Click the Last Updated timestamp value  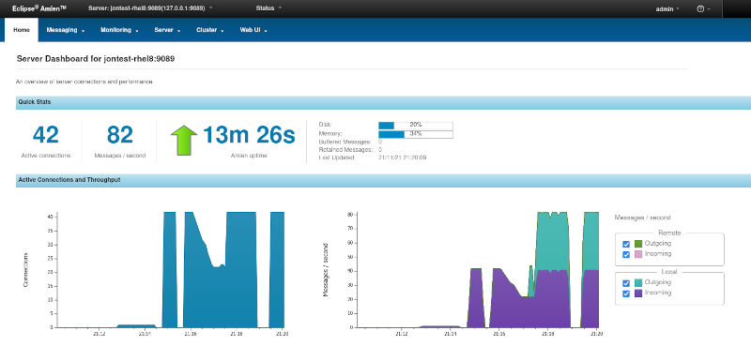(x=403, y=158)
